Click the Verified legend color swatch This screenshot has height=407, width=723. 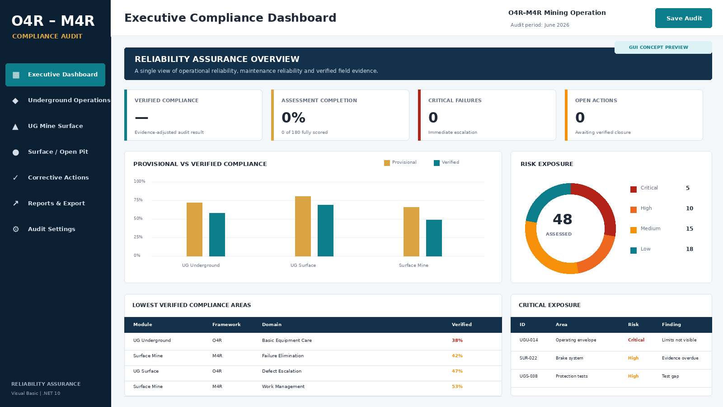tap(437, 163)
